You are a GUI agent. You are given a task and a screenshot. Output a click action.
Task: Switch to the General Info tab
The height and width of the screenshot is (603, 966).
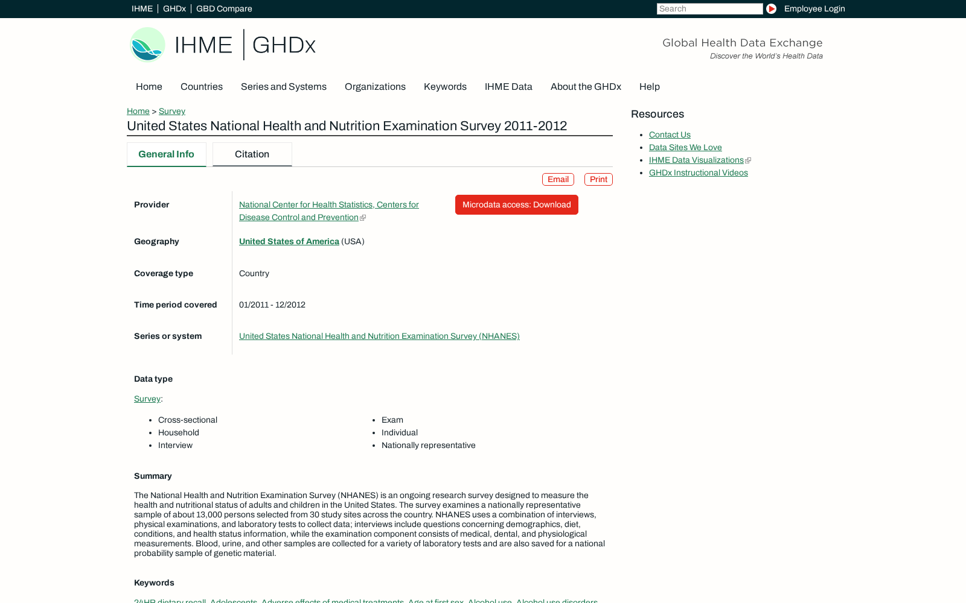[167, 154]
